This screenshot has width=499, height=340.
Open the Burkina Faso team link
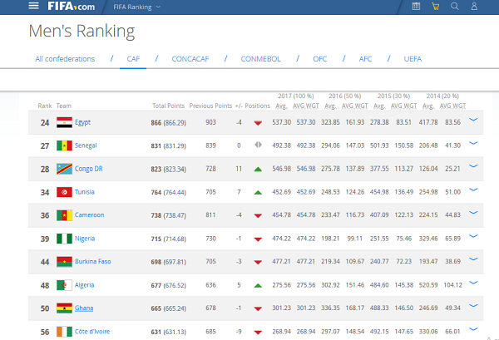[93, 261]
